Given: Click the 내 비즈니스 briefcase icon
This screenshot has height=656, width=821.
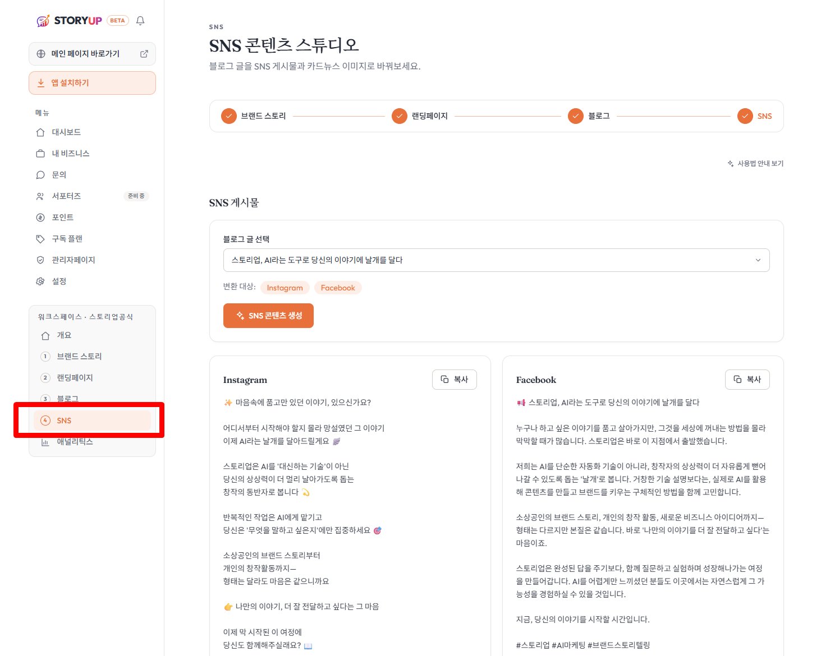Looking at the screenshot, I should click(40, 154).
